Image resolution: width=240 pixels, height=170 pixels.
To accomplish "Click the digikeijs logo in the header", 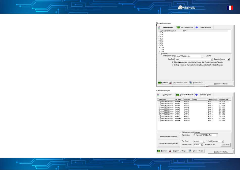I will (x=187, y=8).
